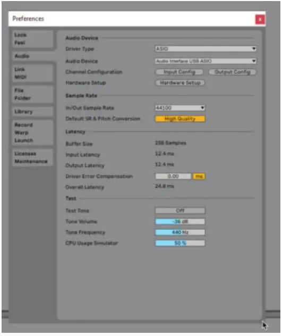Open the Look Feel preferences tab
Viewport: 282px width, 336px height.
[x=33, y=39]
